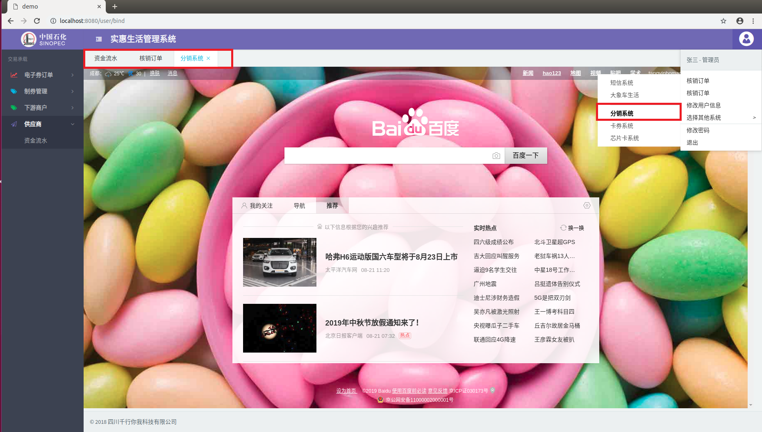This screenshot has height=432, width=762.
Task: Click the 设为首页 footer link
Action: (x=346, y=391)
